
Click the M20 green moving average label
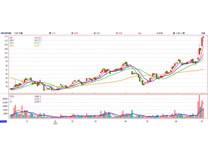[12, 43]
